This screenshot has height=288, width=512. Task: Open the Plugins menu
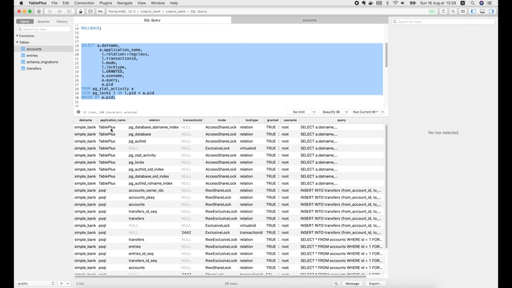[105, 3]
